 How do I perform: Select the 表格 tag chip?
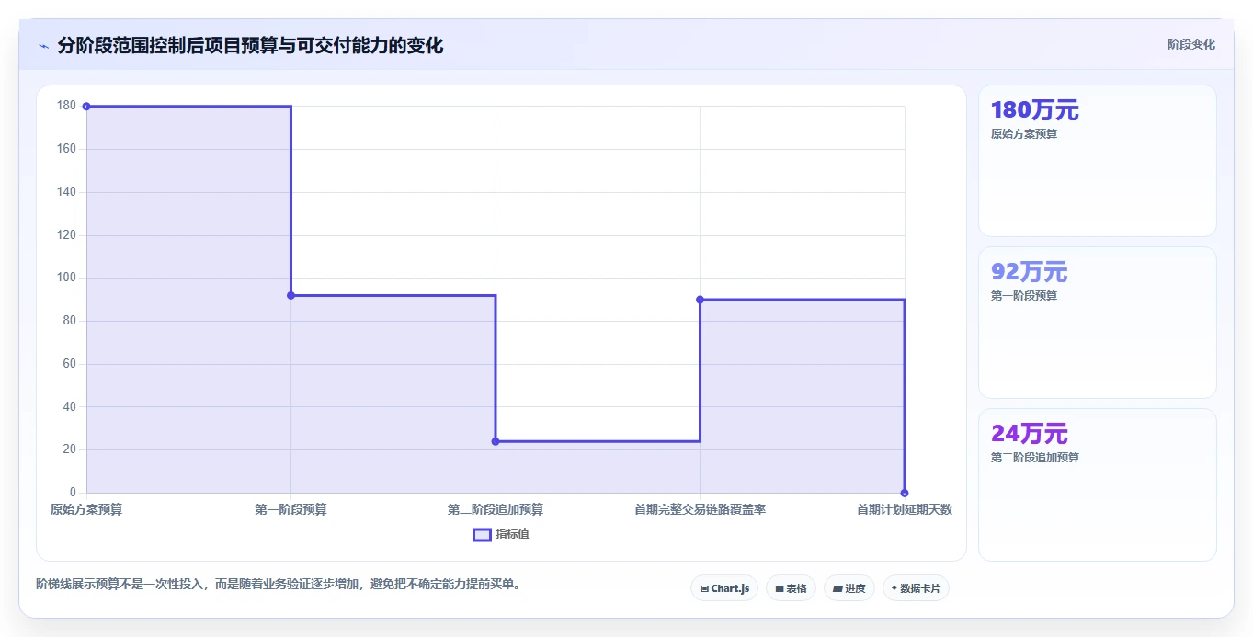coord(791,588)
